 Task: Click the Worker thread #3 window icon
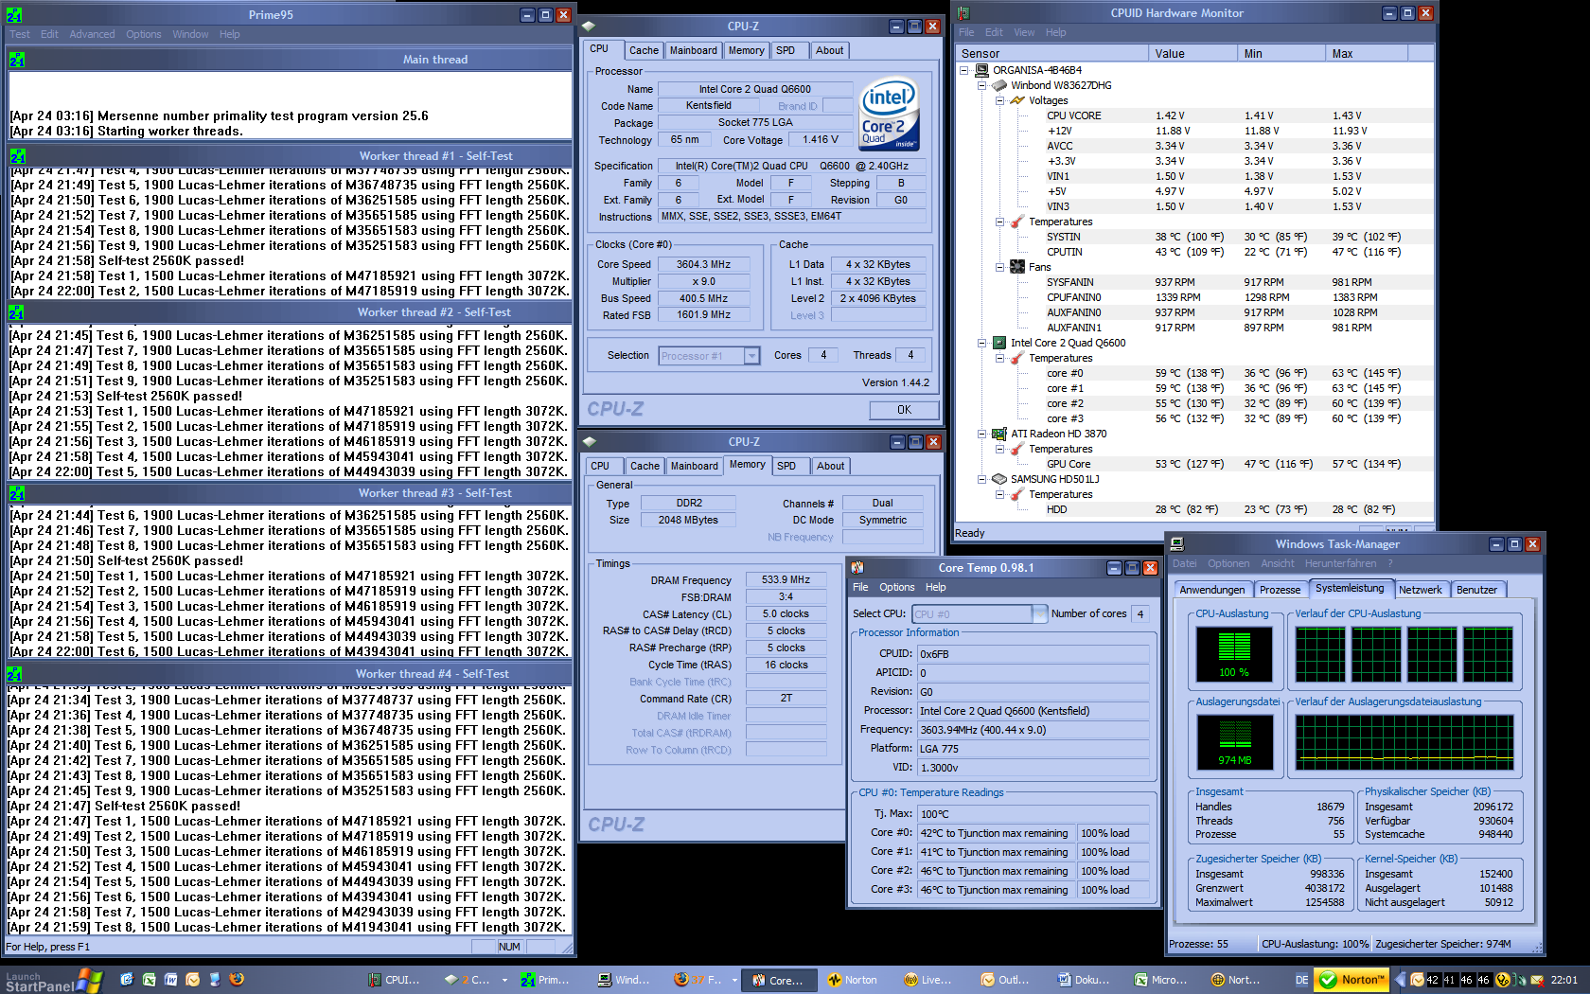coord(17,493)
